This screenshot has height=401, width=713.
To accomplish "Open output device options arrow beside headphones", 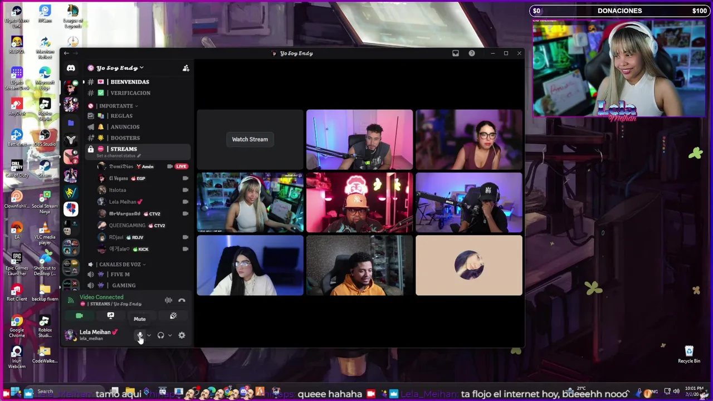I will click(x=169, y=335).
